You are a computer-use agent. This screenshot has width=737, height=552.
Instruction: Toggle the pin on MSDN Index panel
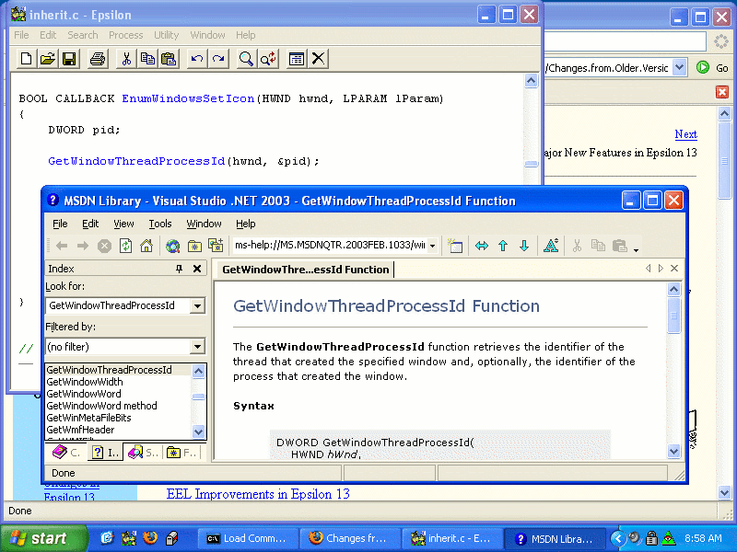(x=179, y=269)
